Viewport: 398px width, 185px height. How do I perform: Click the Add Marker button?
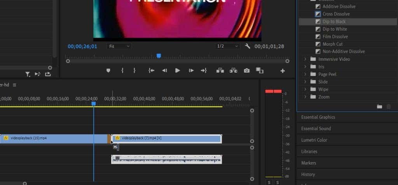(x=108, y=70)
